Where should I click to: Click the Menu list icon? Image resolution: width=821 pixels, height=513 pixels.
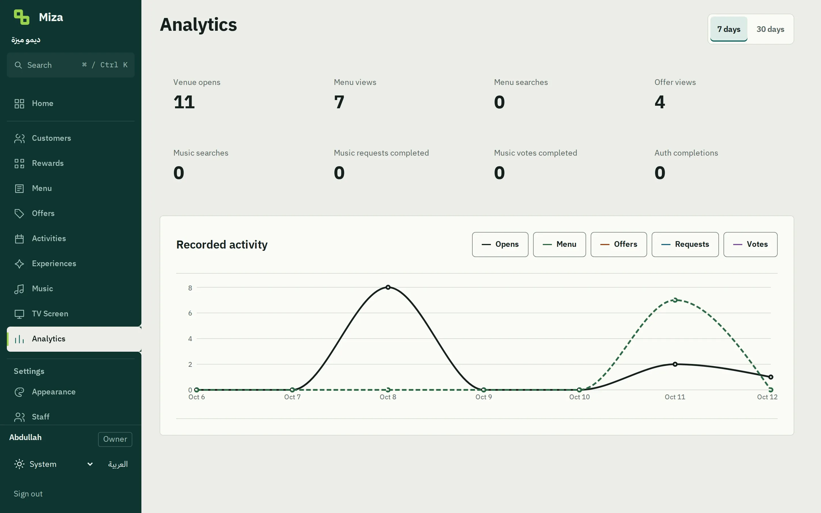[19, 189]
